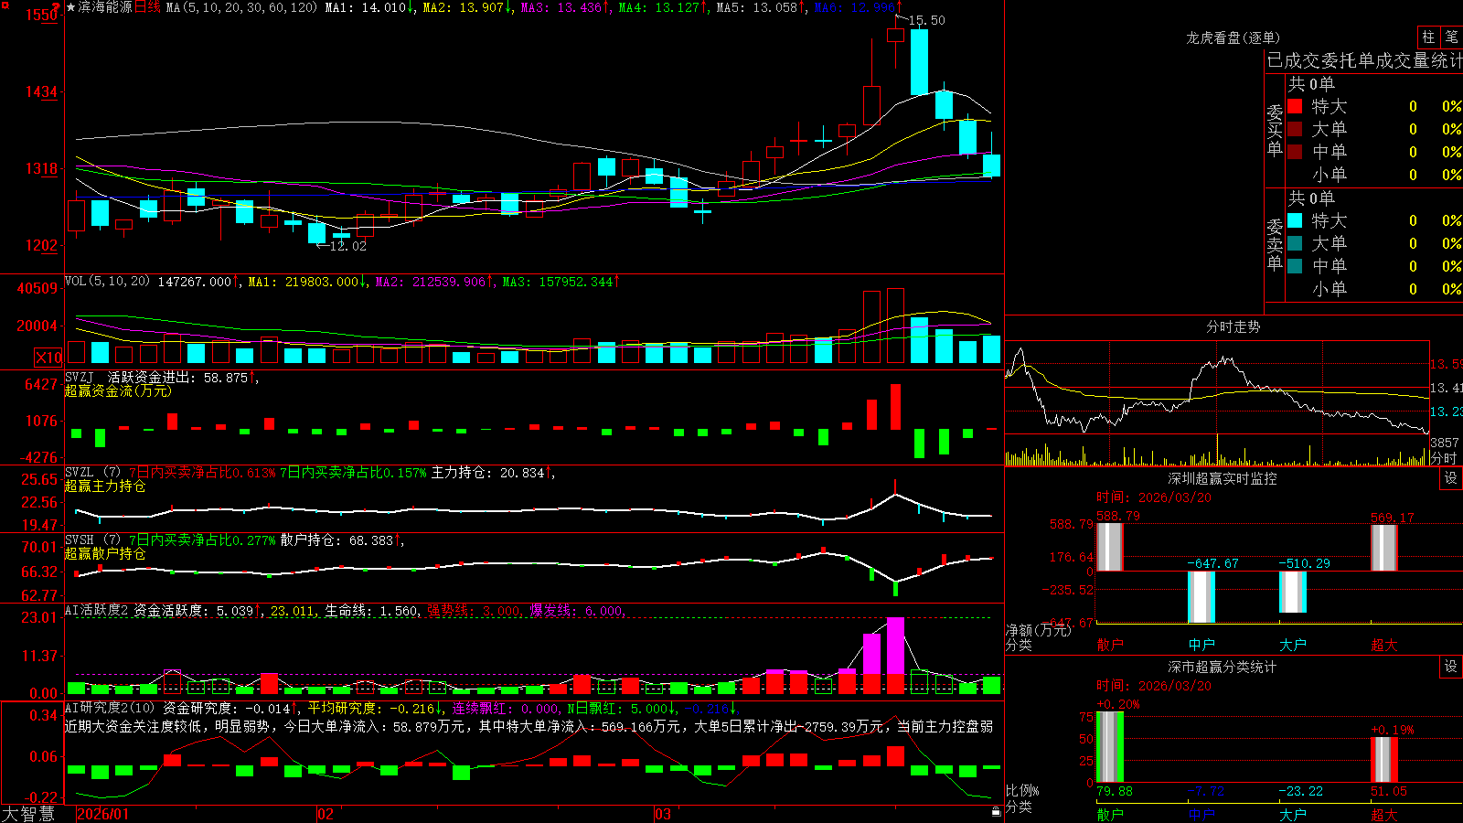Click the X10 volume multiplier box
The image size is (1463, 823).
coord(48,358)
